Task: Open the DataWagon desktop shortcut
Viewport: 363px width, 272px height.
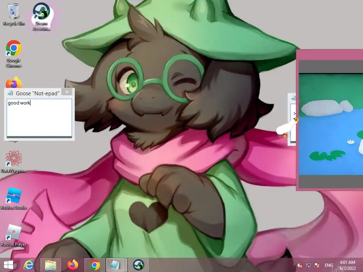Action: pyautogui.click(x=14, y=161)
